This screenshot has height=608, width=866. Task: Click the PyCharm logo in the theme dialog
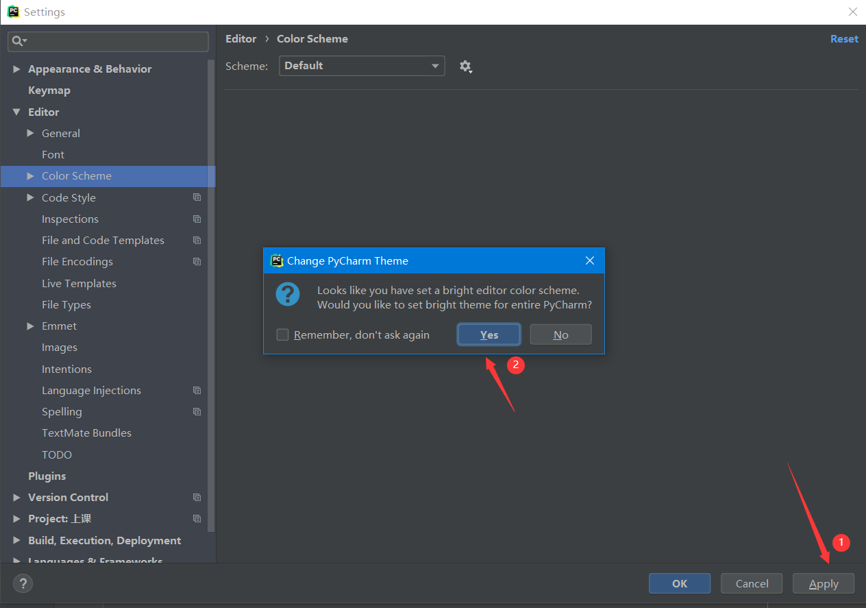[277, 260]
